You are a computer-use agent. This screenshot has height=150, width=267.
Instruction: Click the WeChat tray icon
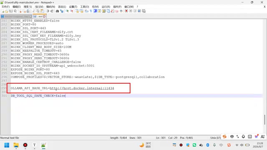(194, 145)
